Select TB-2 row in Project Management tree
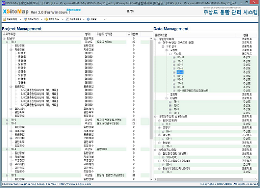This screenshot has height=188, width=260. point(14,120)
